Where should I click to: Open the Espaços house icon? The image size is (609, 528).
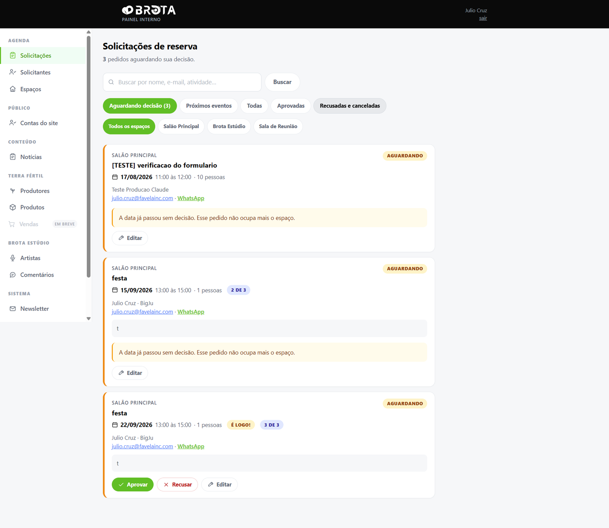tap(13, 89)
